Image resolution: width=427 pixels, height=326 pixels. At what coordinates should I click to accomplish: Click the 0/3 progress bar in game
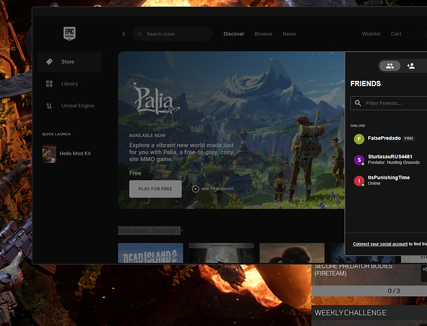[369, 291]
